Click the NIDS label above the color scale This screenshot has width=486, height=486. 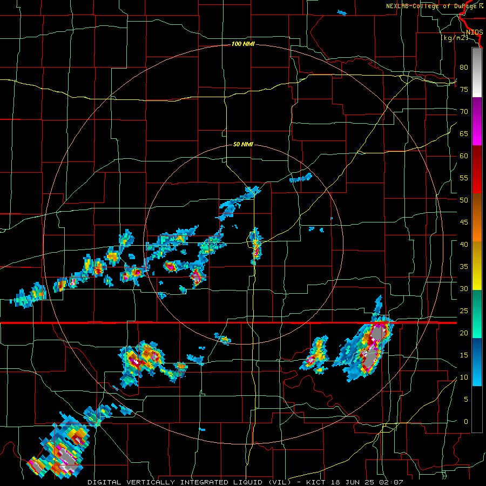coord(474,32)
